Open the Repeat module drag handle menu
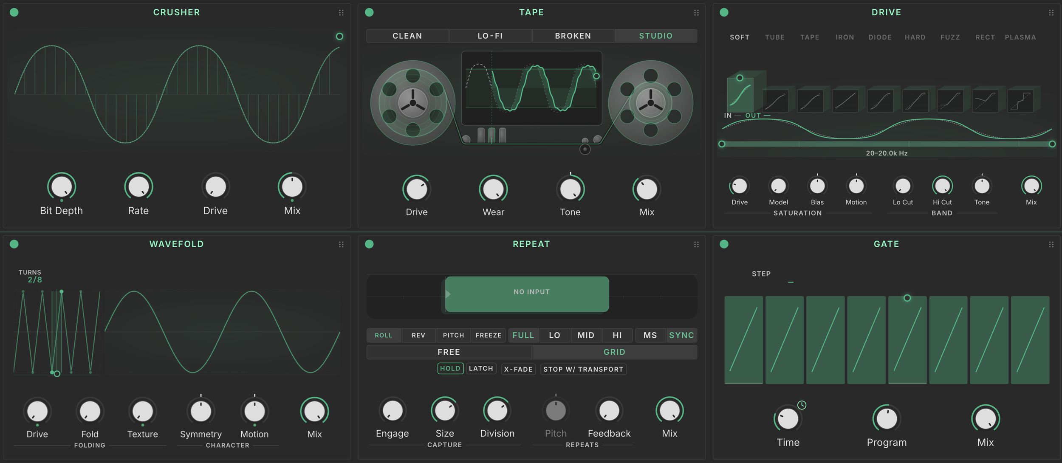The image size is (1062, 463). pos(696,244)
